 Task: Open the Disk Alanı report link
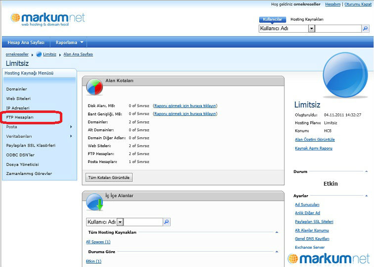(185, 106)
